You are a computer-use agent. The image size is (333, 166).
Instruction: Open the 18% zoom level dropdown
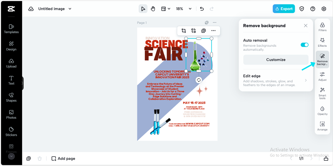184,9
